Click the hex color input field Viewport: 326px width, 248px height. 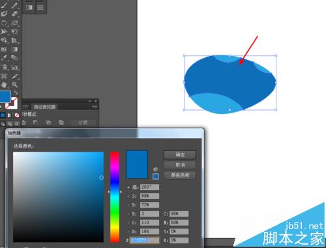(145, 240)
